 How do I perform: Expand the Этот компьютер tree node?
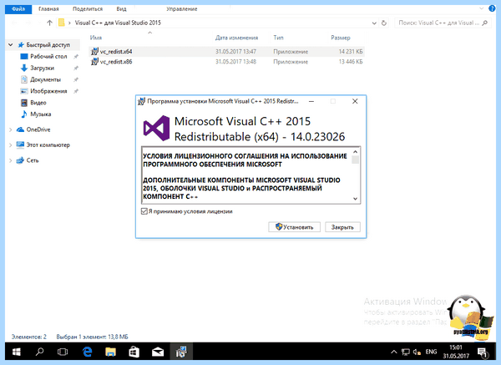point(11,145)
